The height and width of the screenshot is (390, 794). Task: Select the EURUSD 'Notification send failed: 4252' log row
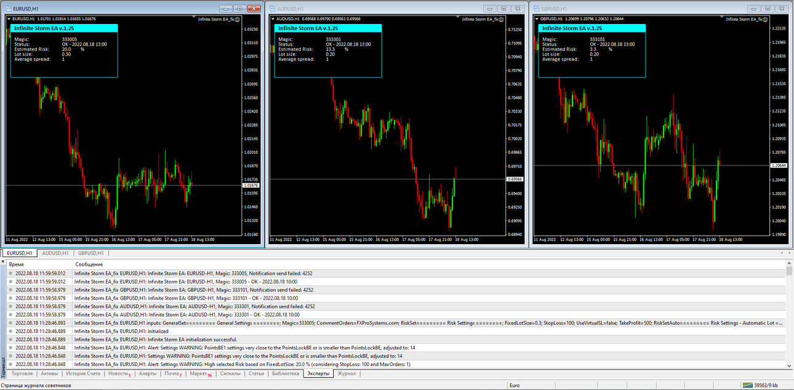[396, 273]
